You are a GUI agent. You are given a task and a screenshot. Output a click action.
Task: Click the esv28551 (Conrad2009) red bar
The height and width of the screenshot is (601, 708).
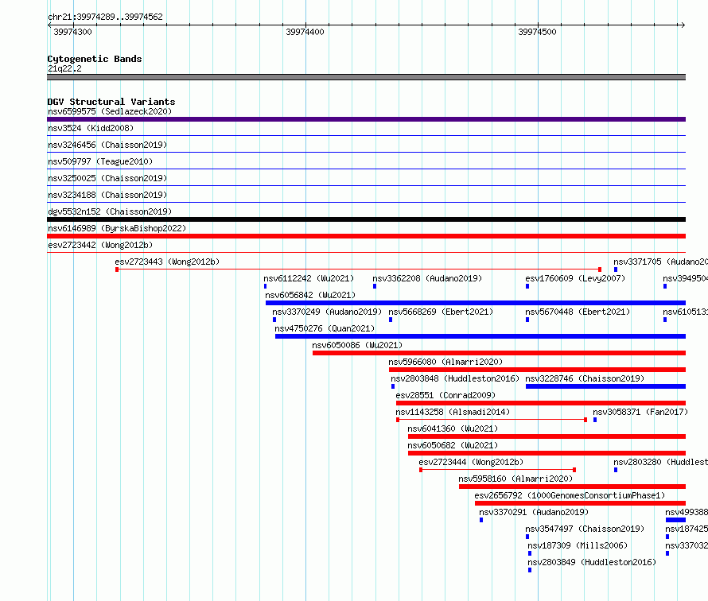point(541,403)
